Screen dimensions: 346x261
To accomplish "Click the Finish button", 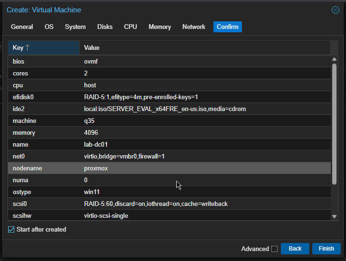I will tap(327, 249).
